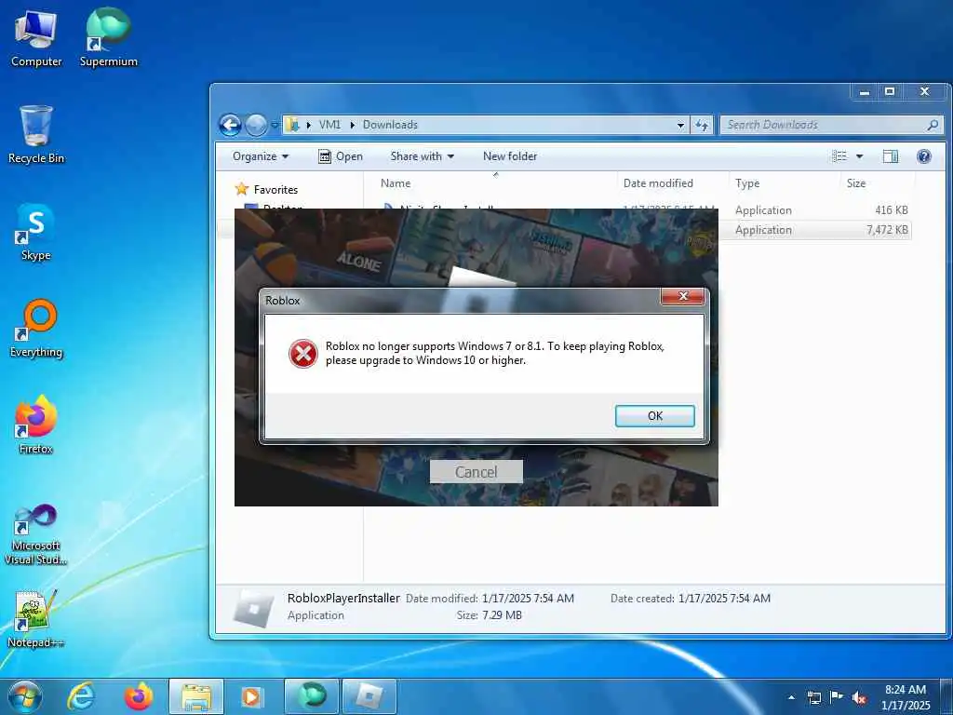Switch to Windows Explorer in the taskbar
The image size is (953, 715).
(x=195, y=696)
